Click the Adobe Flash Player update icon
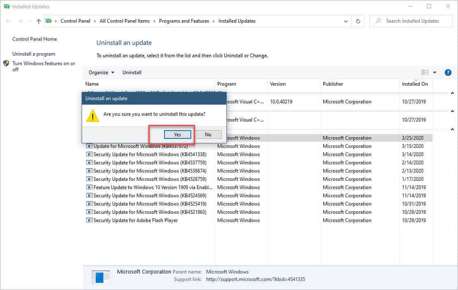The image size is (458, 290). (89, 220)
